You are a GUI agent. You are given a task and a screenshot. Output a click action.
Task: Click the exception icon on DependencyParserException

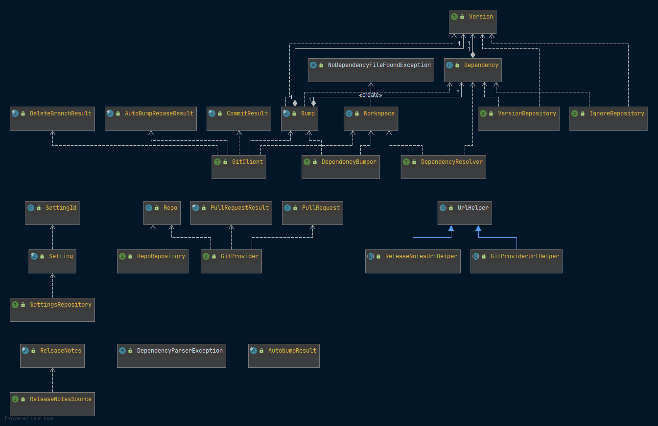pyautogui.click(x=122, y=351)
